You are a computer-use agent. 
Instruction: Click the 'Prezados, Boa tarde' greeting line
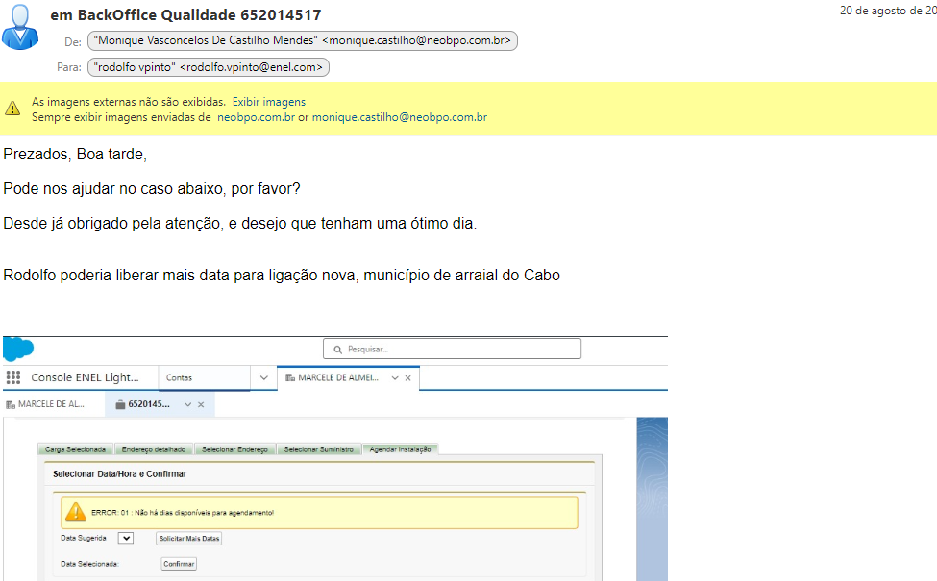tap(75, 155)
